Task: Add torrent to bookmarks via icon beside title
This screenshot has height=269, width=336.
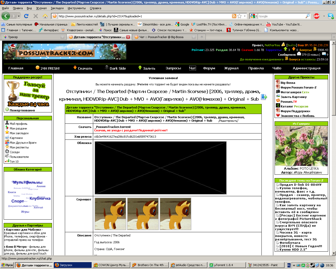Action: 264,97
